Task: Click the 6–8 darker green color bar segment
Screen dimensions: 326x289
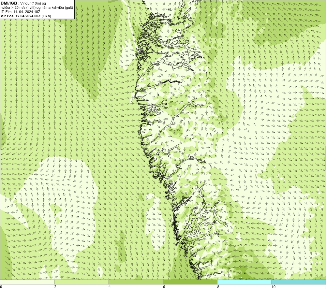Action: coord(190,282)
